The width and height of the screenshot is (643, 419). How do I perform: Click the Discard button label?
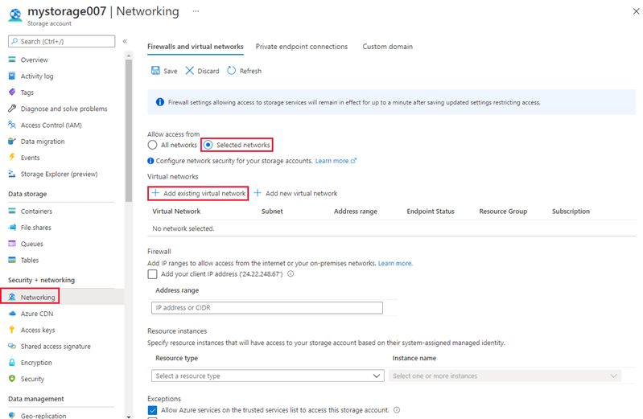click(208, 71)
